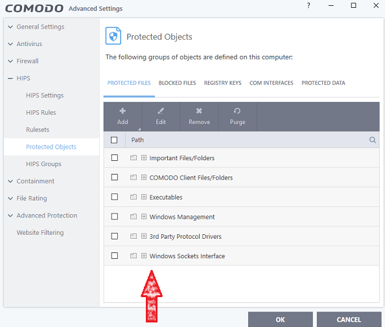385x327 pixels.
Task: Expand the Important Files/Folders group
Action: [x=144, y=158]
